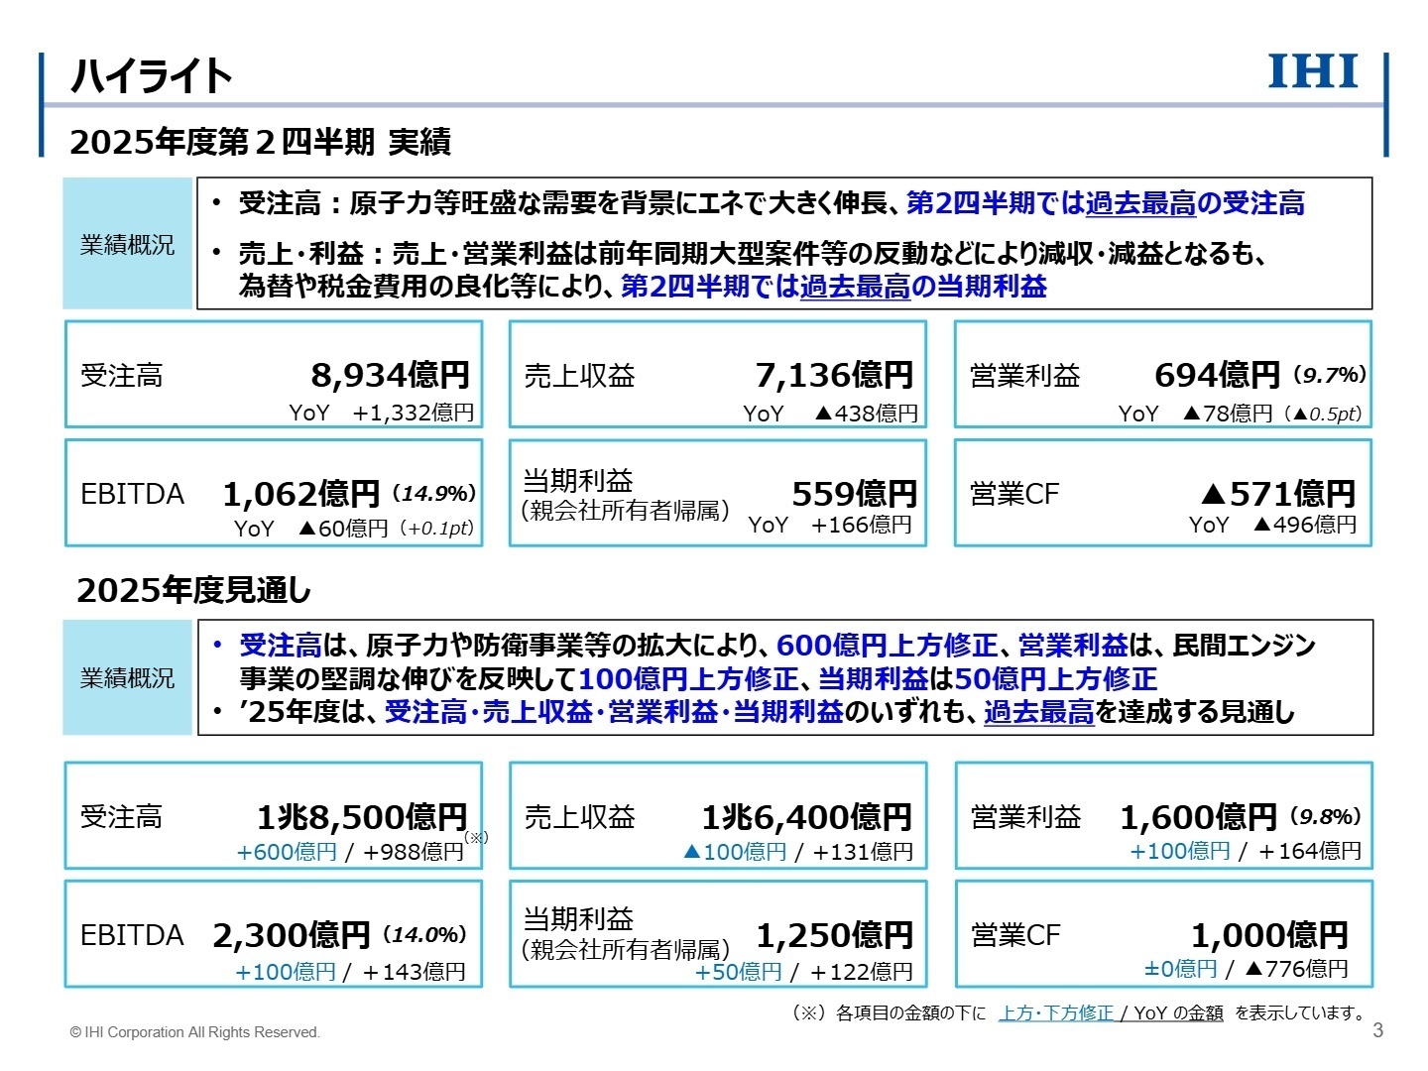
Task: Click the blue ▲100億円 revision figure
Action: point(736,850)
